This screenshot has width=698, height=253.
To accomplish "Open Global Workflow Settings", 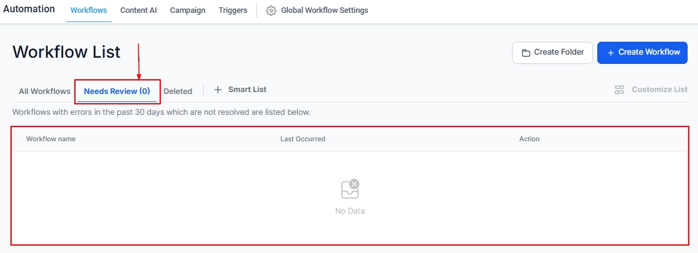I will pos(324,10).
